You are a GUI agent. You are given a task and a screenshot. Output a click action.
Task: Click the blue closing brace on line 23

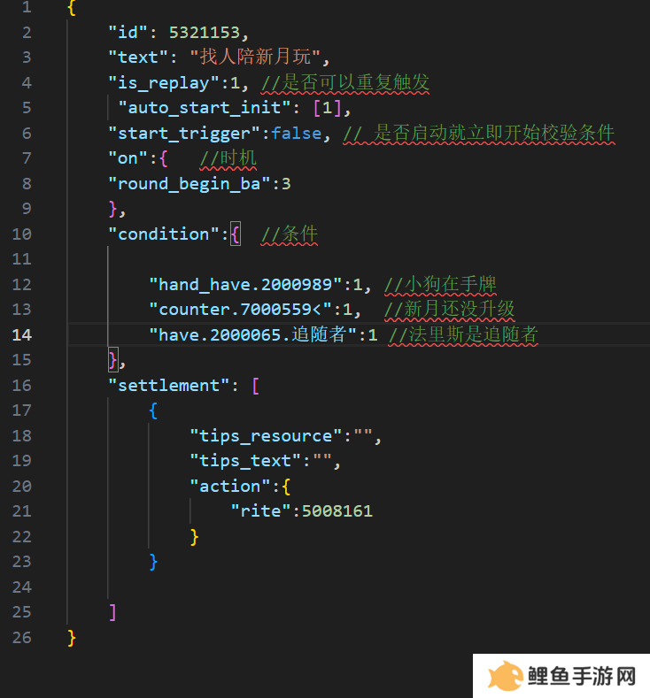[153, 563]
